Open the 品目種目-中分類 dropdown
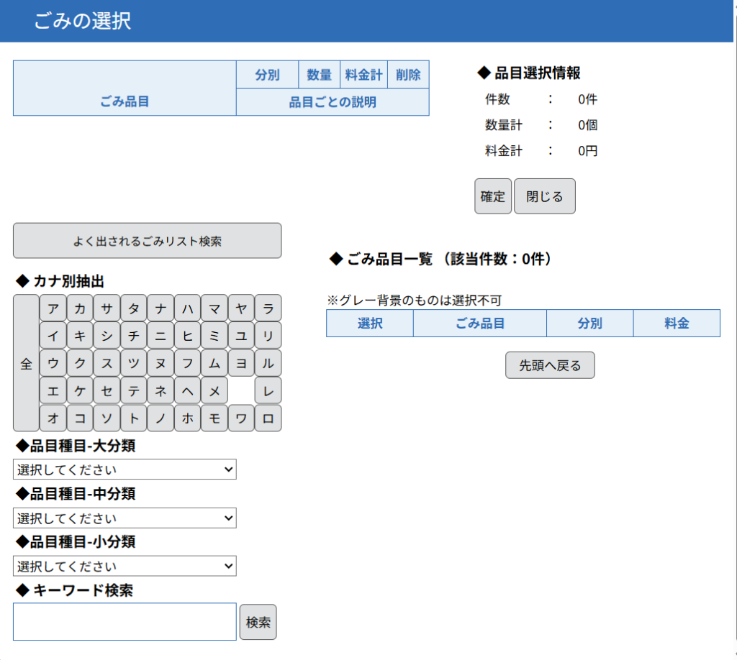Viewport: 737px width, 660px height. [x=124, y=518]
